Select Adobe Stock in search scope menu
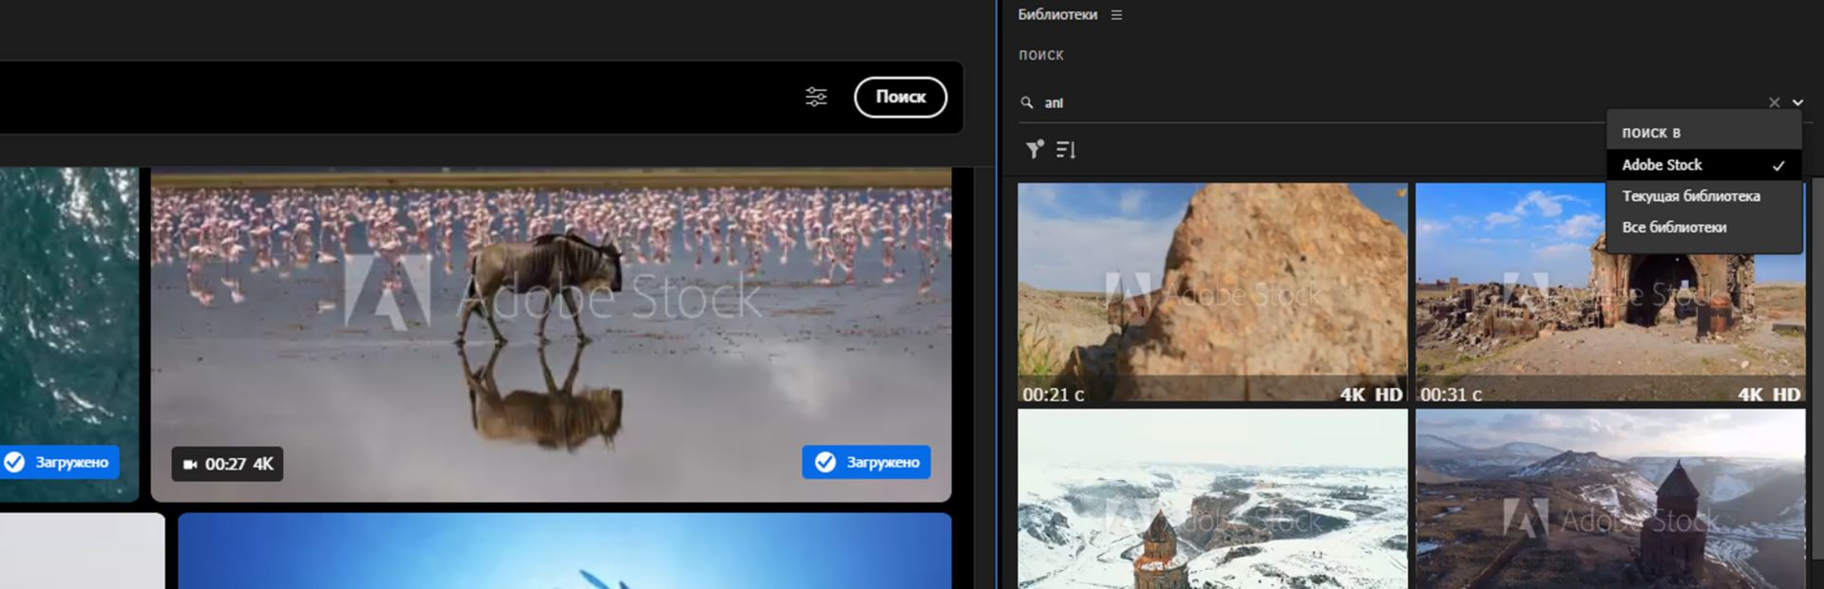 [x=1704, y=165]
